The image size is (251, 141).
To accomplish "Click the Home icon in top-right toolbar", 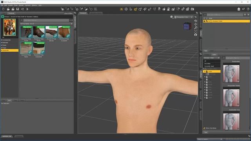I will tap(239, 9).
